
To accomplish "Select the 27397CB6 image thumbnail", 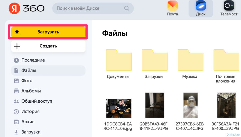I will [x=190, y=105].
